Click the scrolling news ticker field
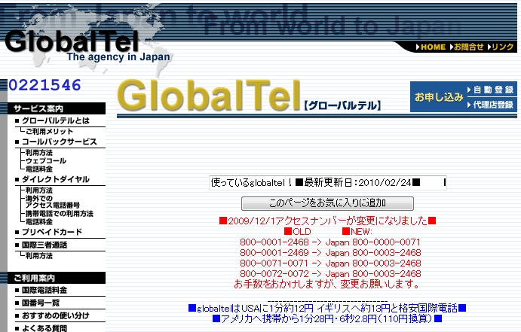This screenshot has width=521, height=332. pos(328,183)
